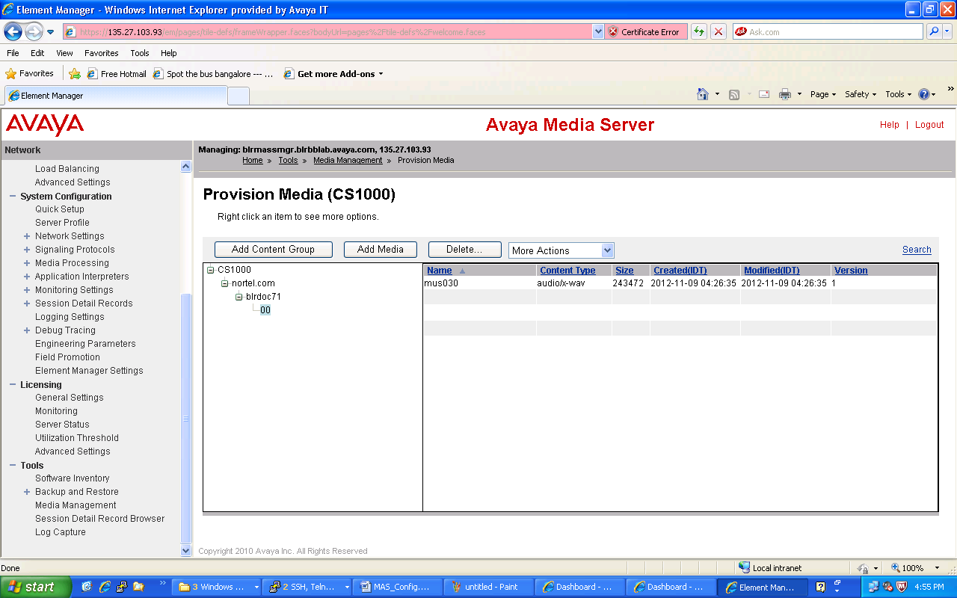Screen dimensions: 957x598
Task: Open the Favorites menu
Action: click(102, 53)
